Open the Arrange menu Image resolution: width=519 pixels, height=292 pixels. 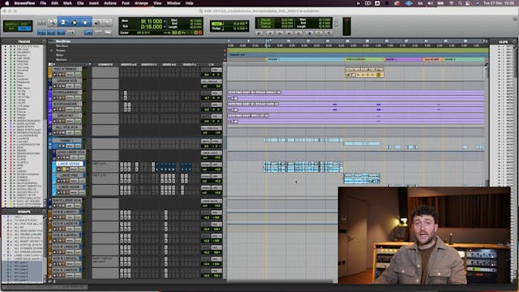(141, 3)
